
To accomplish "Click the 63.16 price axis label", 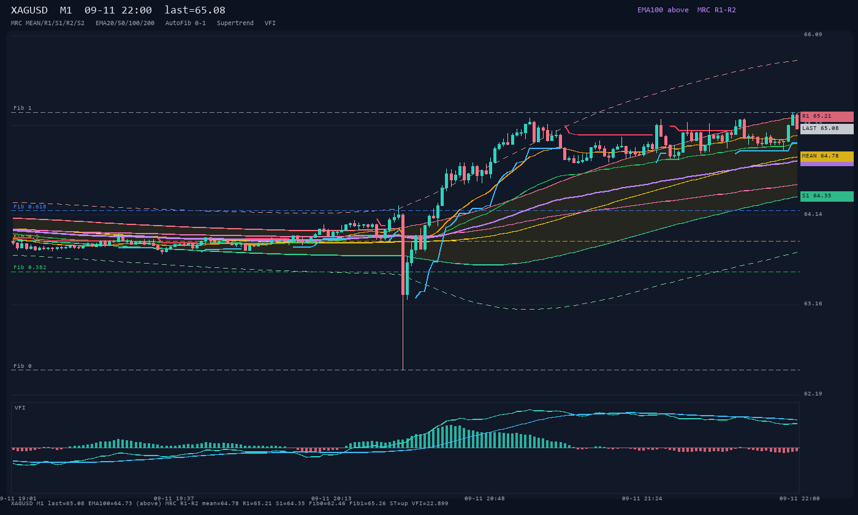I will (x=813, y=303).
